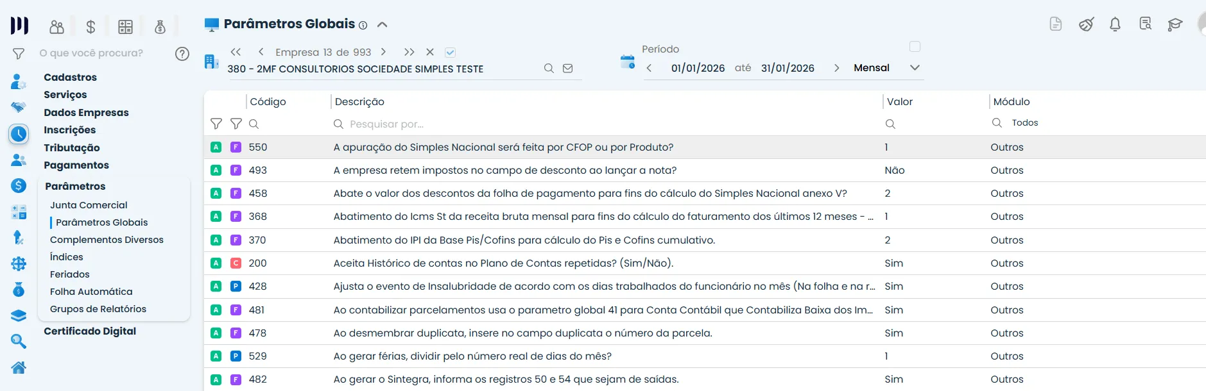The height and width of the screenshot is (391, 1206).
Task: Click the second filter funnel in the table header
Action: coord(236,124)
